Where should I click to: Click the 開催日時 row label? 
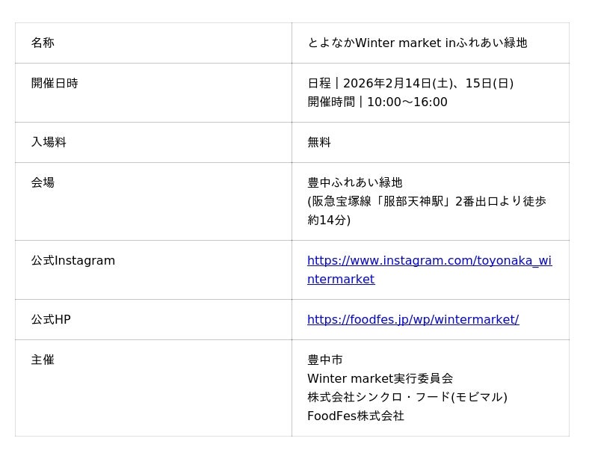click(x=55, y=84)
